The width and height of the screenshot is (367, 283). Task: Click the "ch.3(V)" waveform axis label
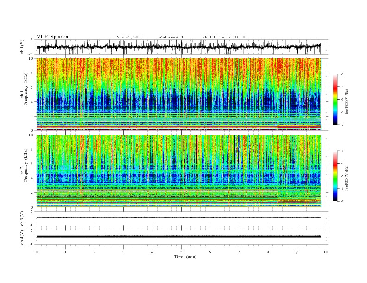[22, 219]
